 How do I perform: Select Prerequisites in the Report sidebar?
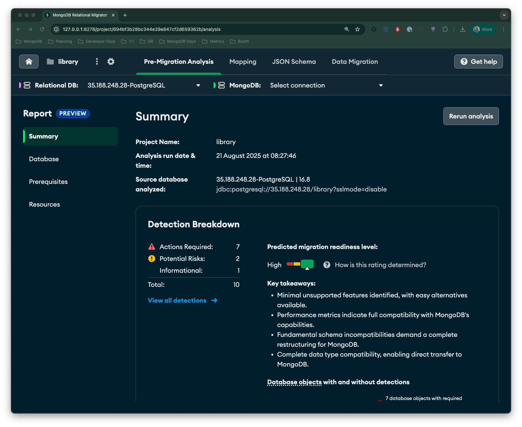click(x=48, y=182)
